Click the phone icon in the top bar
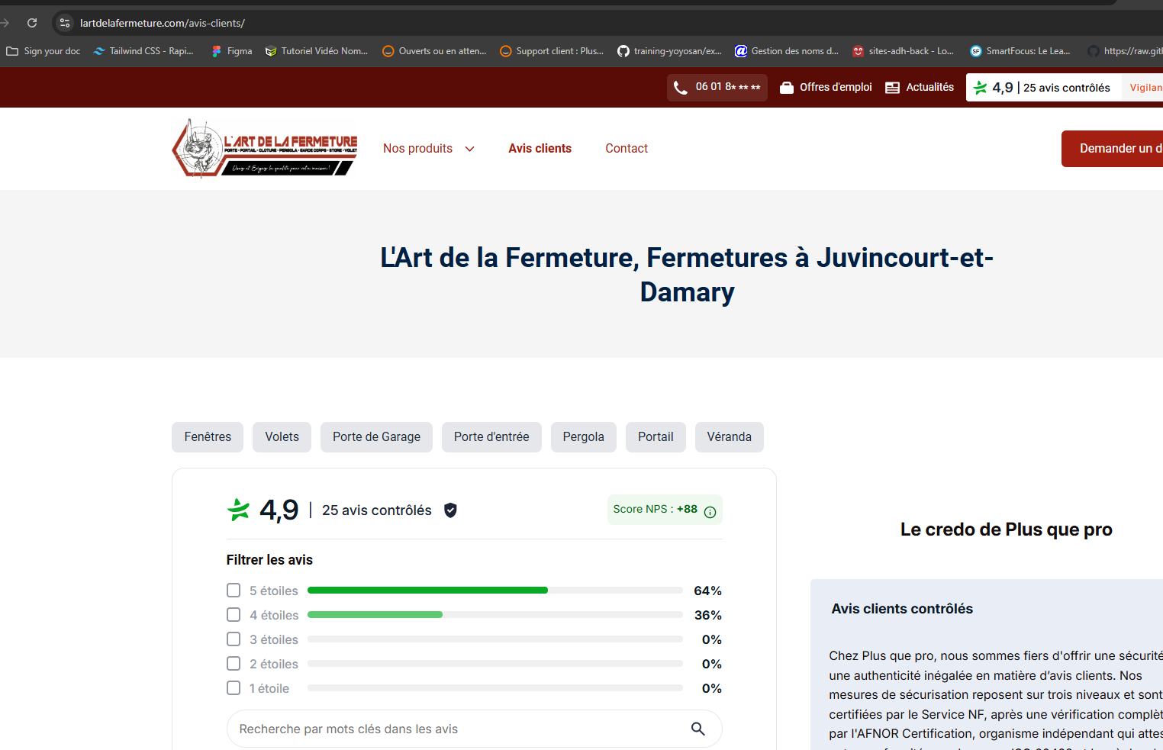The width and height of the screenshot is (1163, 750). tap(680, 88)
